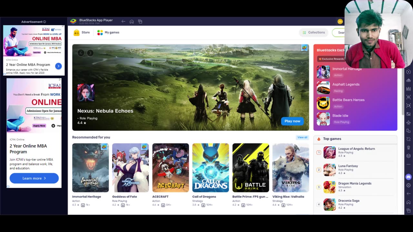Screen dimensions: 413x232
Task: Click Apply Now in lower ICFAI ad
Action: (x=39, y=126)
